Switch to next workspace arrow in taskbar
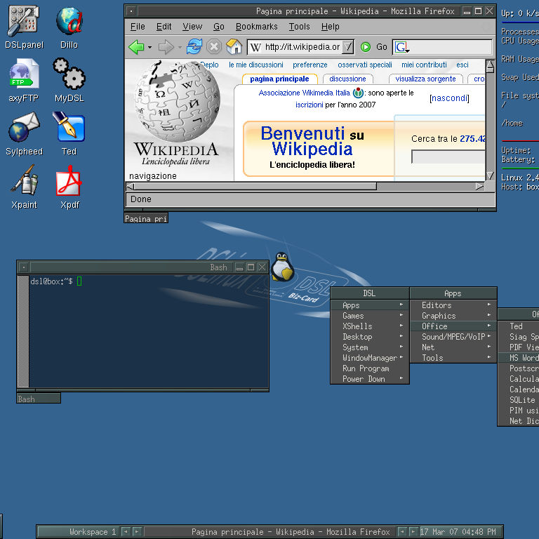 [137, 531]
